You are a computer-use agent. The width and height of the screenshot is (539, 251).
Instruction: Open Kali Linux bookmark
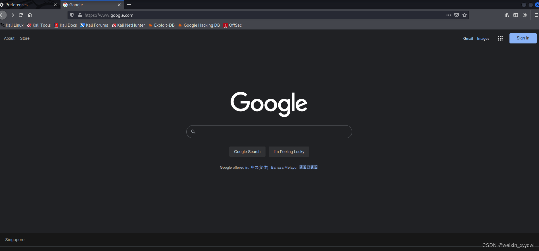(x=12, y=25)
